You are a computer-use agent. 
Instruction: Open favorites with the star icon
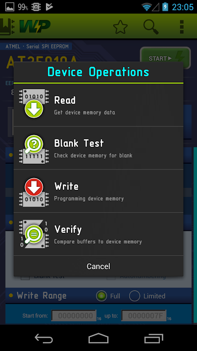[x=120, y=27]
